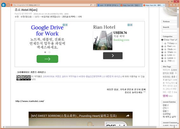Click the dark chevron button in hotel ad
The width and height of the screenshot is (180, 129).
coord(113,56)
